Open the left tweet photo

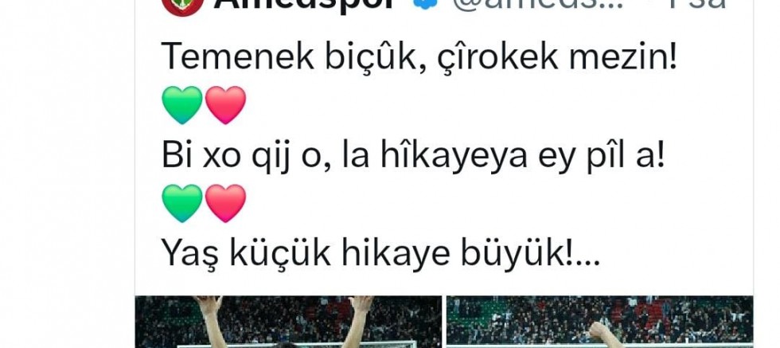click(288, 322)
